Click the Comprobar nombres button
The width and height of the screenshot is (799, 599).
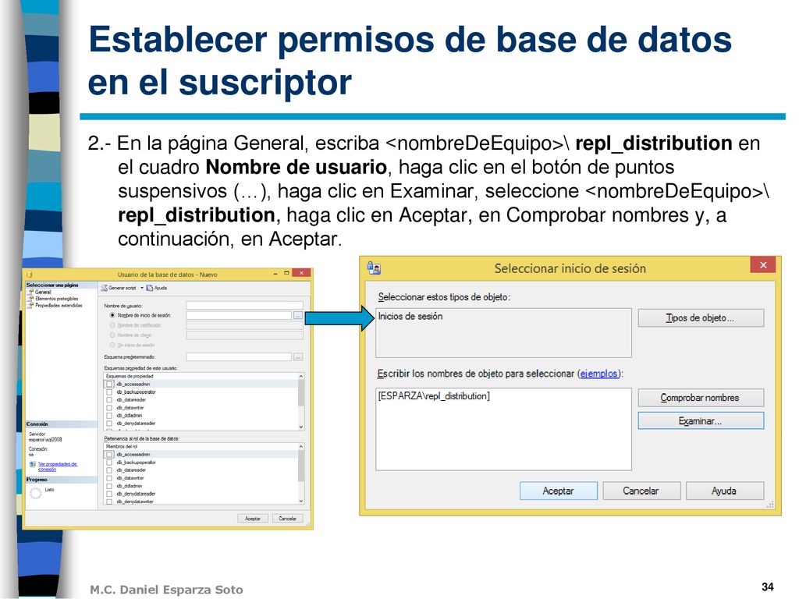coord(701,398)
